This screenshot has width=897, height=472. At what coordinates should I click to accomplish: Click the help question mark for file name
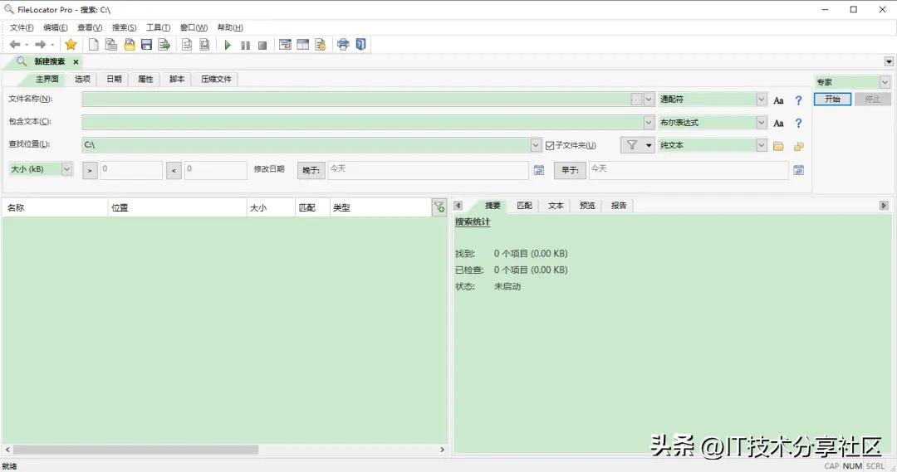point(799,100)
